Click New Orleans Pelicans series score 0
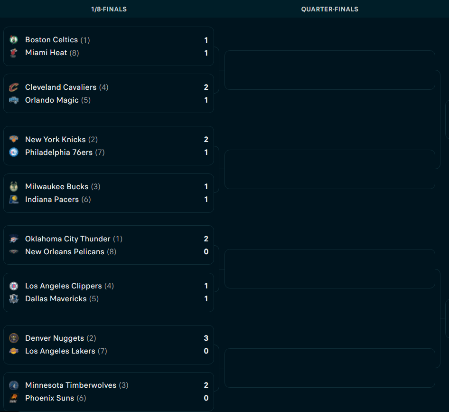This screenshot has height=412, width=449. click(x=206, y=251)
